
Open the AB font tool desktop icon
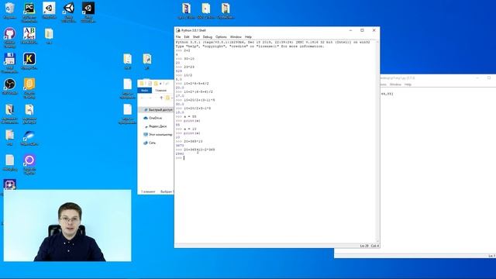coord(29,34)
